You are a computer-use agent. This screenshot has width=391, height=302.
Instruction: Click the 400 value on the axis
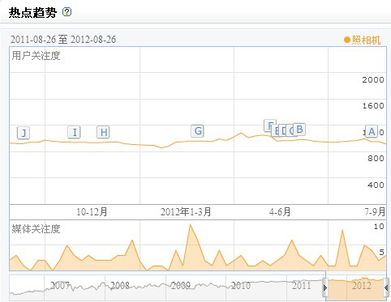(x=376, y=185)
